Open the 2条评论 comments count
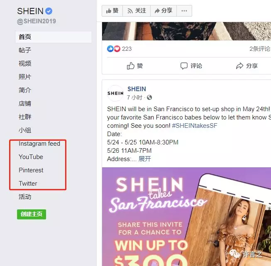Image resolution: width=271 pixels, height=266 pixels. [x=260, y=49]
